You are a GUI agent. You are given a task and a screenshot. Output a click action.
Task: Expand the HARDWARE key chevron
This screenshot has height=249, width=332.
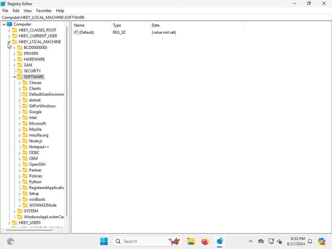point(14,60)
